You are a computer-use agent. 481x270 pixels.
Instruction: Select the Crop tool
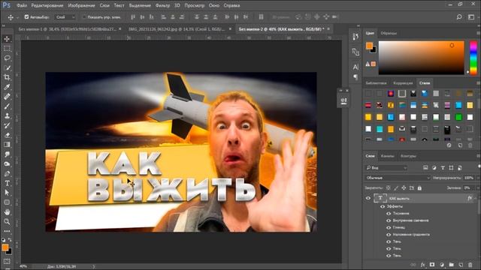7,77
